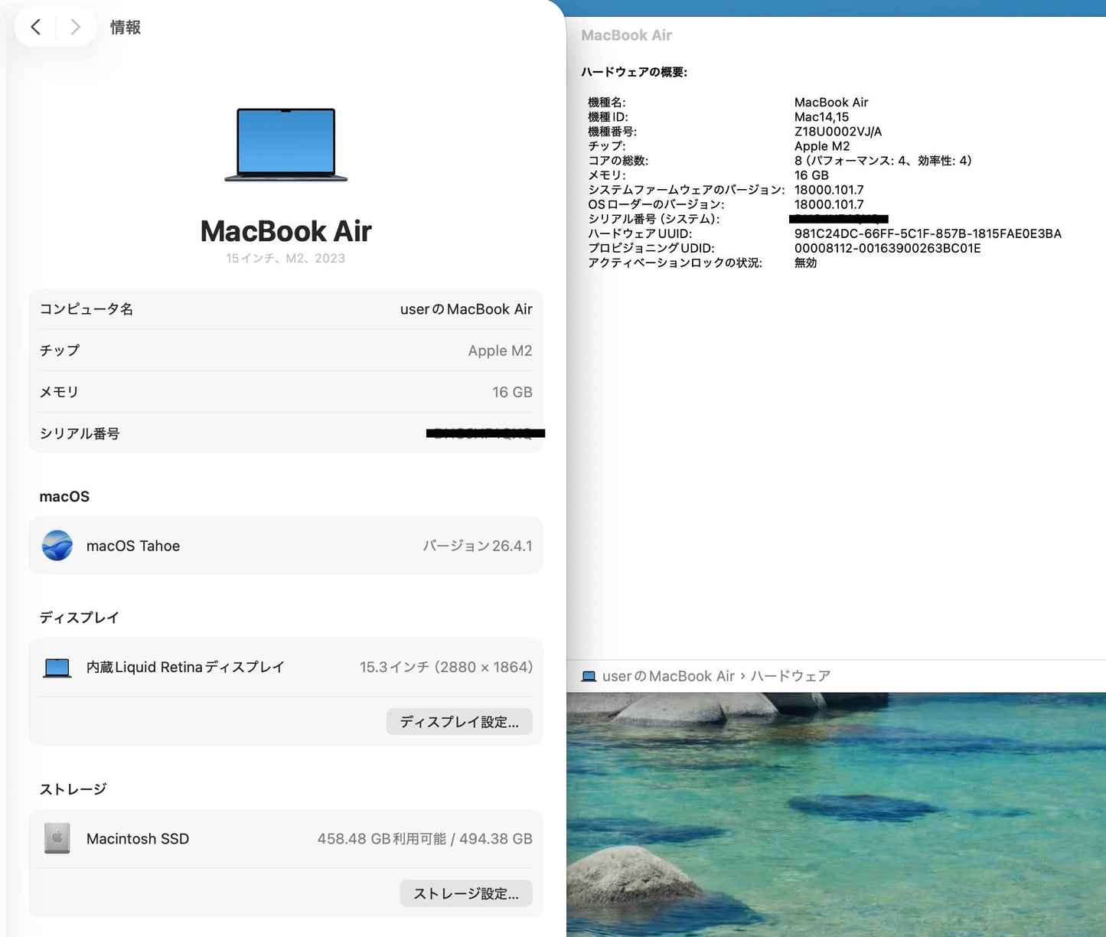The height and width of the screenshot is (937, 1106).
Task: Select 'ハードウェアの概要:' heading
Action: [x=634, y=72]
